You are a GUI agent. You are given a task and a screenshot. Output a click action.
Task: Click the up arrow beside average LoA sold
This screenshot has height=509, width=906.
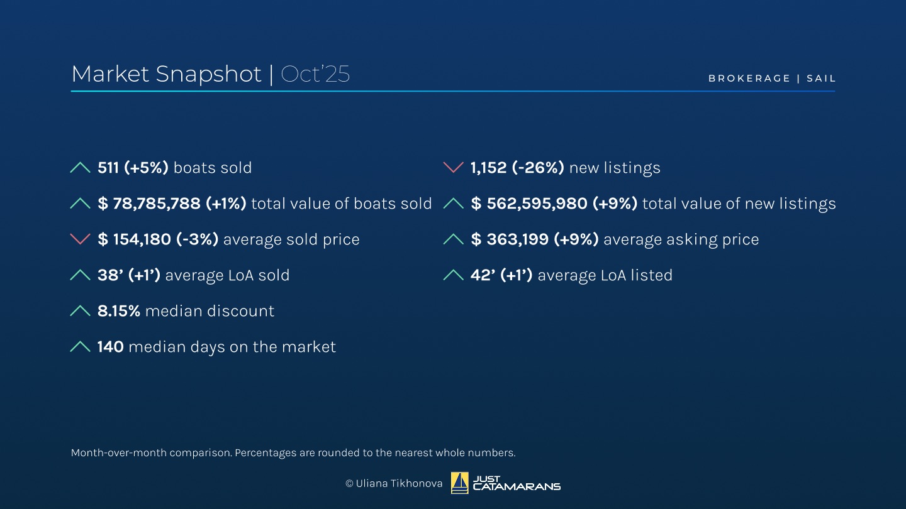pos(80,275)
